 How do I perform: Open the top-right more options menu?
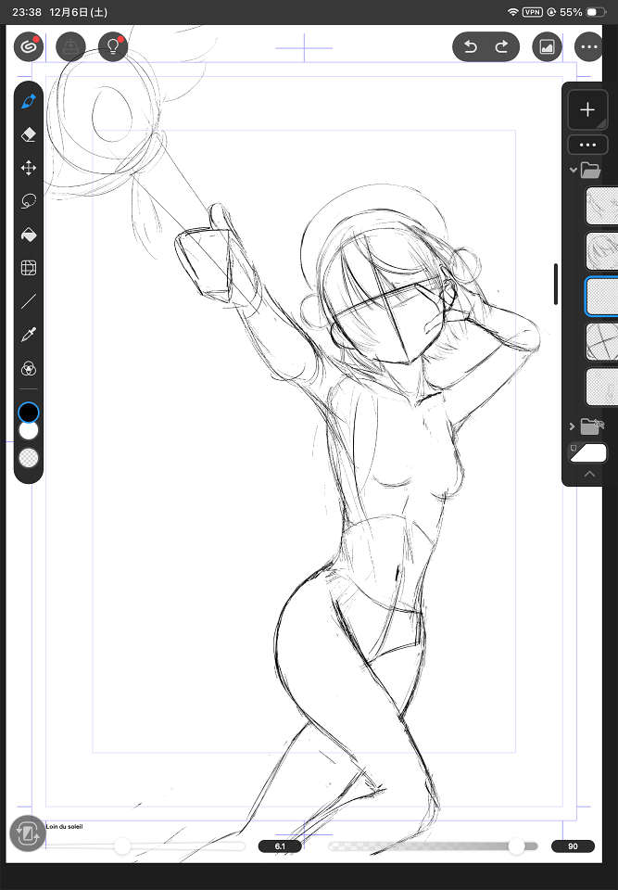(587, 46)
